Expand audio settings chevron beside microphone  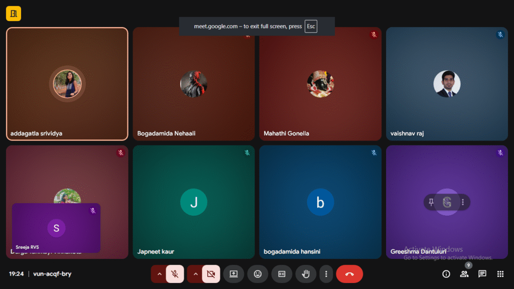pos(160,274)
